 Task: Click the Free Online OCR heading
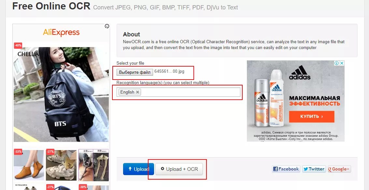click(x=51, y=6)
